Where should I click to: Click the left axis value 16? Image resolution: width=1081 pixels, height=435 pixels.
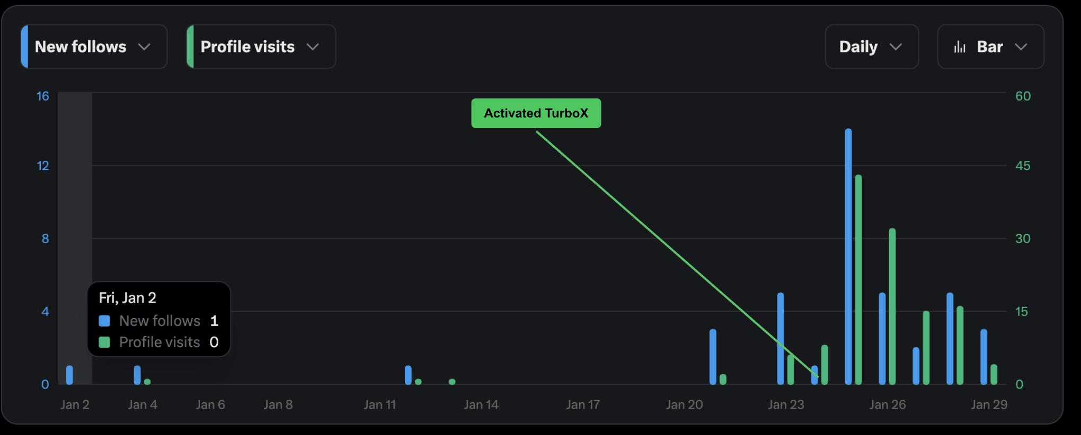pyautogui.click(x=42, y=96)
